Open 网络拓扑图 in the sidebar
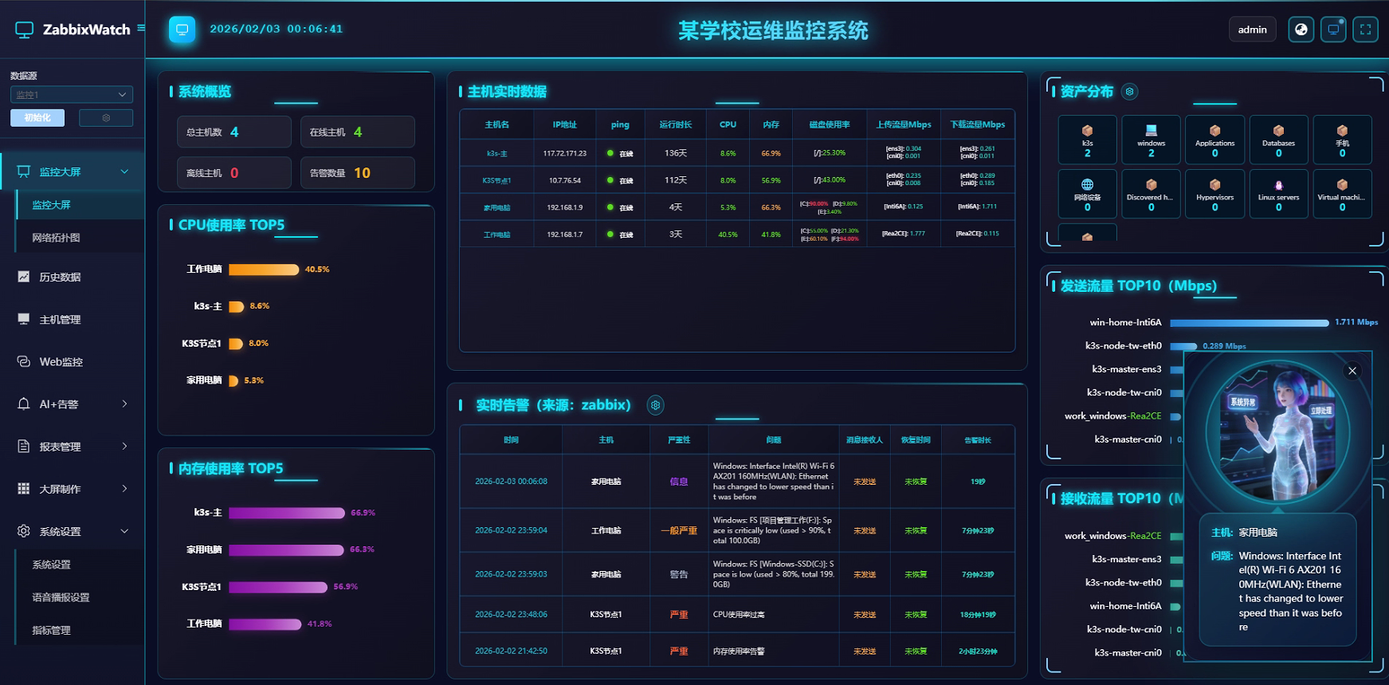1389x685 pixels. coord(56,238)
